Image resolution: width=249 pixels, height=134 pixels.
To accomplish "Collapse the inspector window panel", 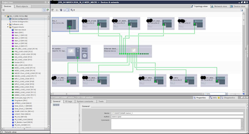I will 247,97.
